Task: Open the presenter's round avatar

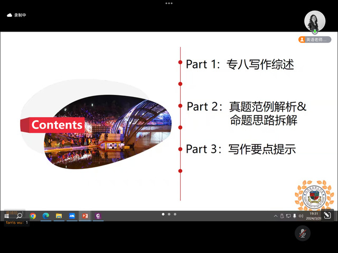Action: (x=315, y=21)
